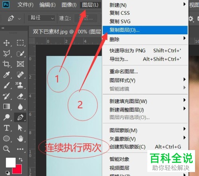This screenshot has height=176, width=199.
Task: Pick the Zoom magnifier tool
Action: pos(6,149)
